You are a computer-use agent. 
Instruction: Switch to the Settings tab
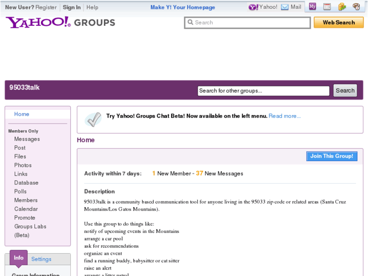(42, 259)
